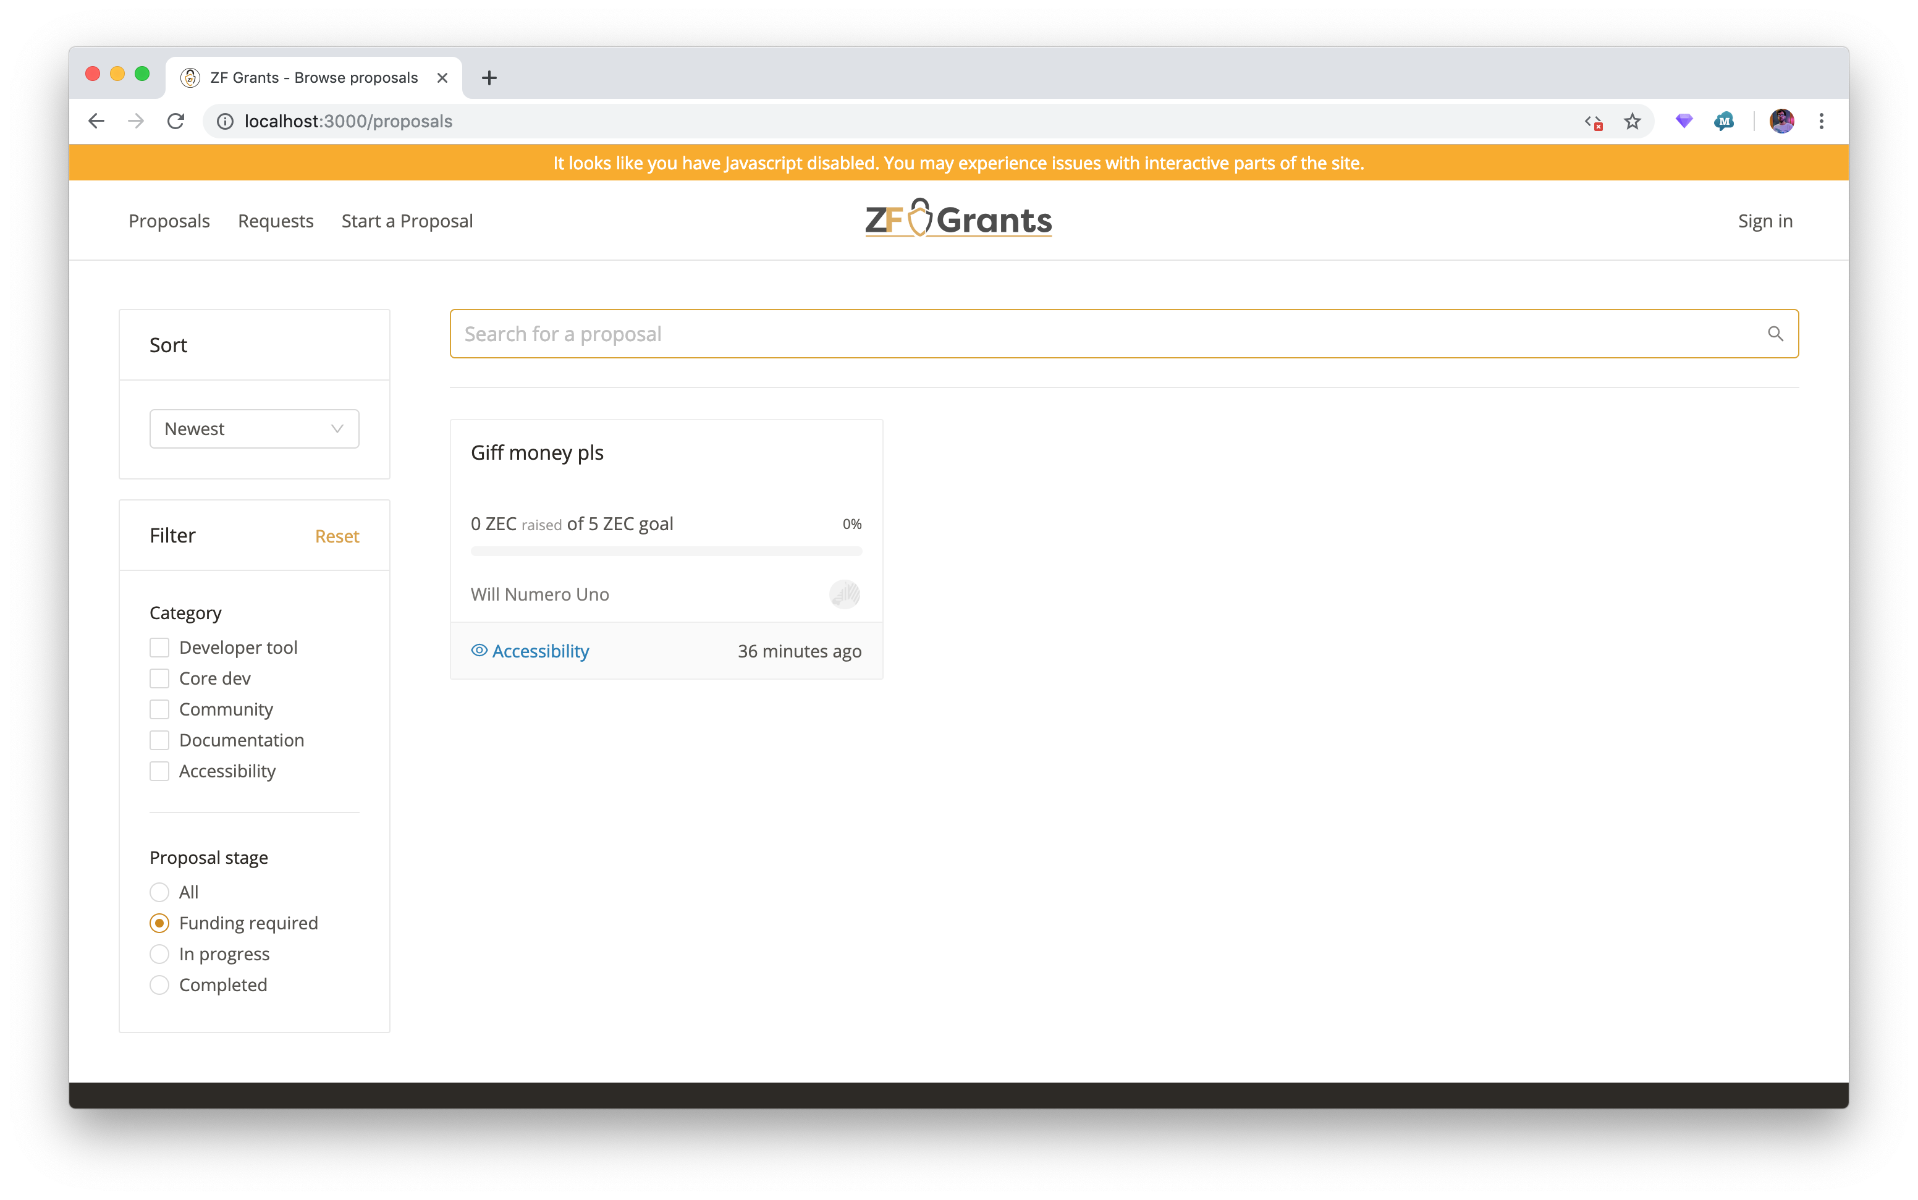Check the Developer tool category
1918x1200 pixels.
159,648
